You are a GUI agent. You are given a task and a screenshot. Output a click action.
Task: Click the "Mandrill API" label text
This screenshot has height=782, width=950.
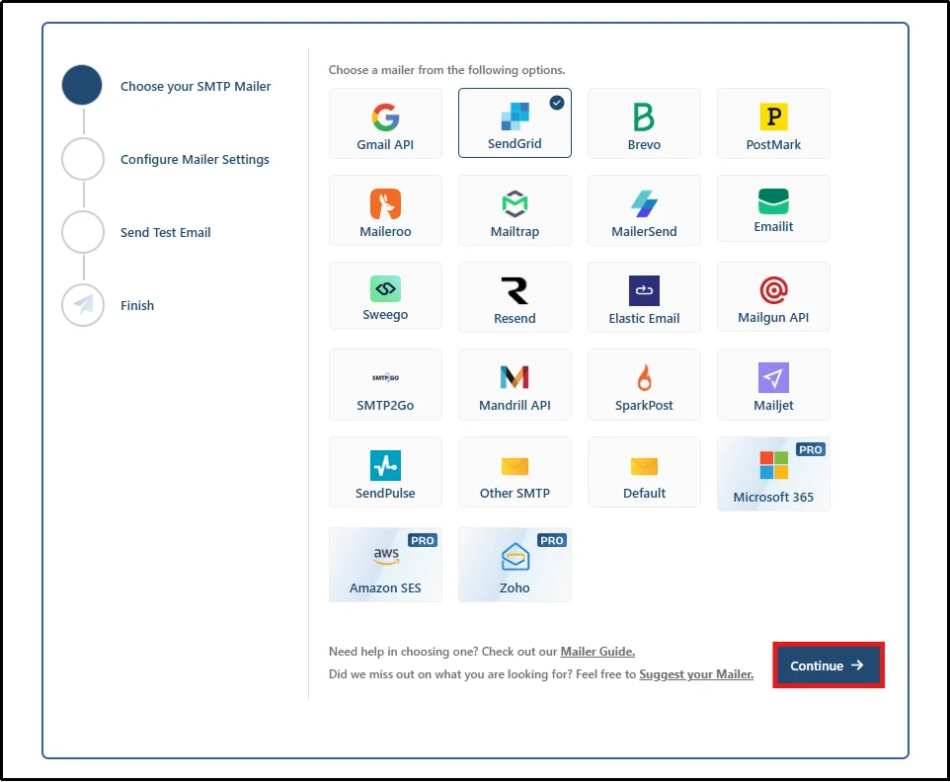pos(515,405)
